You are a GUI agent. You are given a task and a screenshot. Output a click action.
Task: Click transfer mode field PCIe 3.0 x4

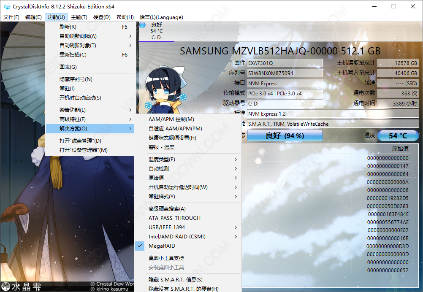(x=285, y=94)
